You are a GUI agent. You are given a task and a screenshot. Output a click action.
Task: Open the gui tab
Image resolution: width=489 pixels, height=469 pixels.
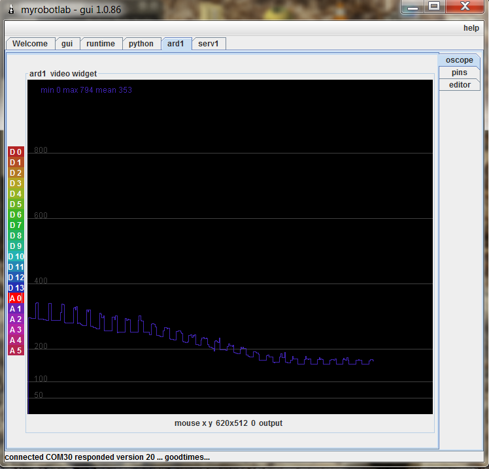tap(67, 44)
